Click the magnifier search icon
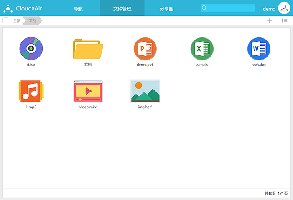293x200 pixels. point(204,8)
